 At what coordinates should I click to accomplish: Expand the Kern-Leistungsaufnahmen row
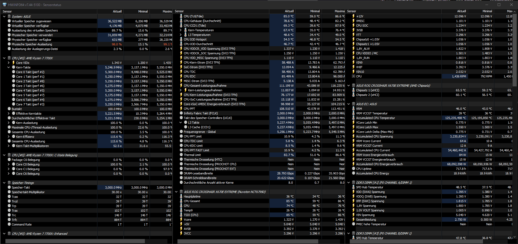click(x=181, y=90)
